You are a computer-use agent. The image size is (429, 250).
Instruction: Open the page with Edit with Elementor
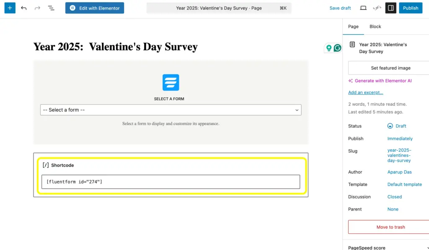pyautogui.click(x=94, y=8)
